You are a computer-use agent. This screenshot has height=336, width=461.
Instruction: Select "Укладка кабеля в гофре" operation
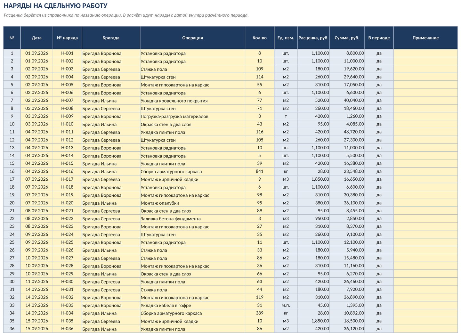tap(192, 305)
